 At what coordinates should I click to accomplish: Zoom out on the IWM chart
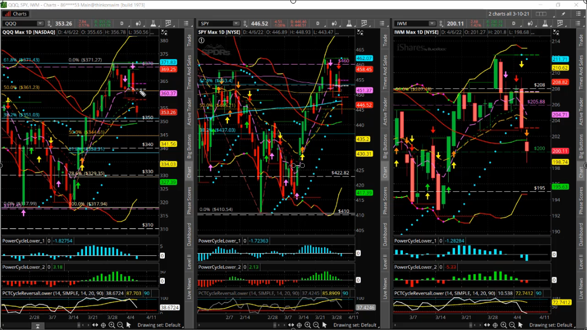click(512, 325)
